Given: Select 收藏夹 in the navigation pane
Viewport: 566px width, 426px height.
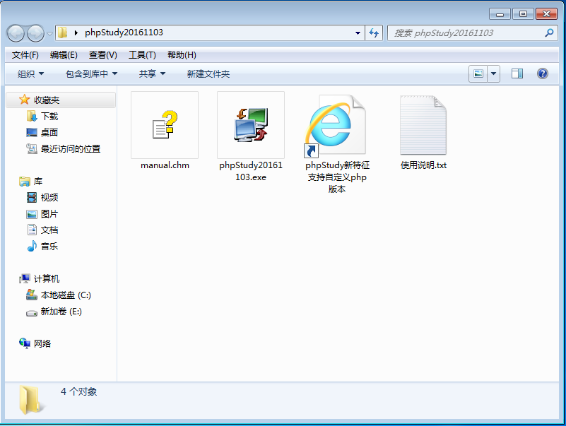Looking at the screenshot, I should (x=61, y=100).
